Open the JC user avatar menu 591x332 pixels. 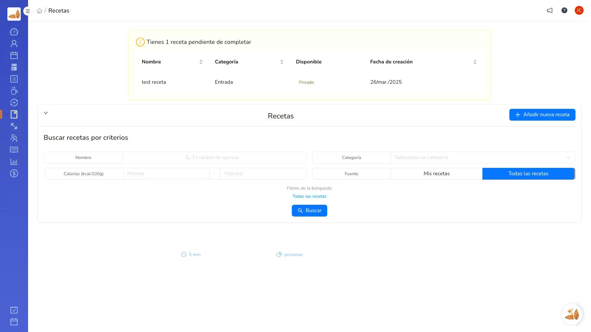tap(579, 10)
